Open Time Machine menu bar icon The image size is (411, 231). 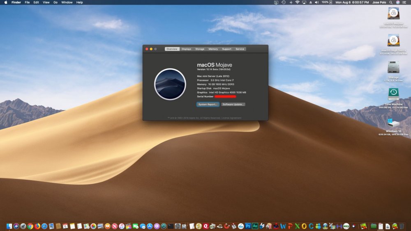[x=284, y=2]
